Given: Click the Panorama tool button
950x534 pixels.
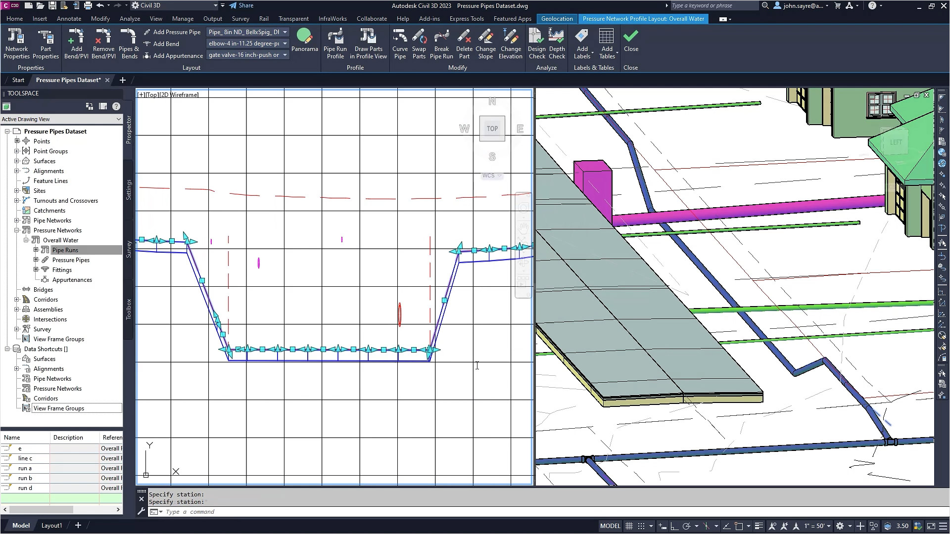Looking at the screenshot, I should pyautogui.click(x=305, y=43).
